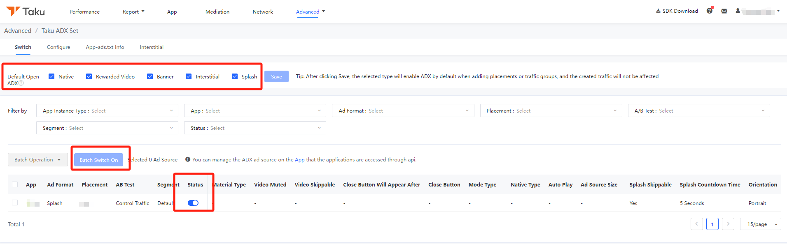
Task: Open the help question mark icon
Action: click(x=709, y=11)
